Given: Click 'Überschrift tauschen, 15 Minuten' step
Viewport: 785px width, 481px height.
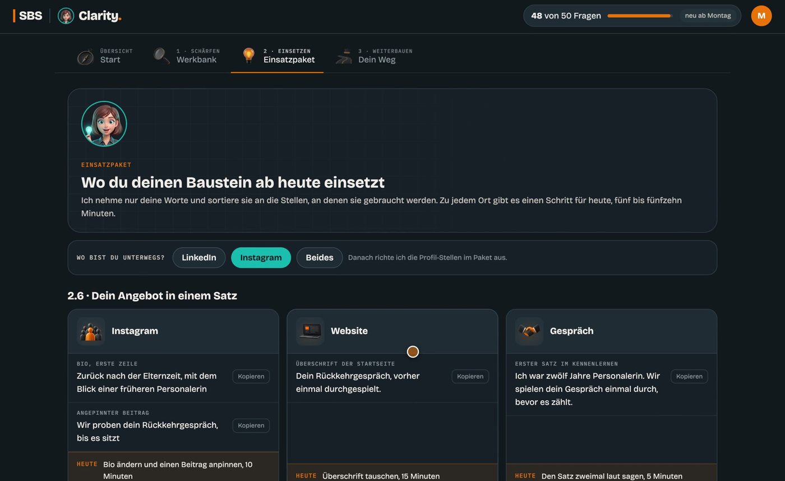Looking at the screenshot, I should [x=381, y=477].
